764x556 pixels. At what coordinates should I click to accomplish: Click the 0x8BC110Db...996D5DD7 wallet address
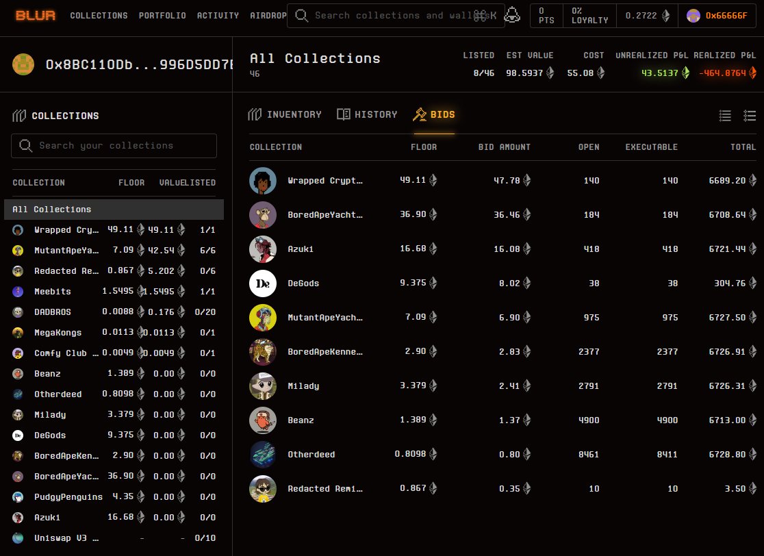pos(139,64)
